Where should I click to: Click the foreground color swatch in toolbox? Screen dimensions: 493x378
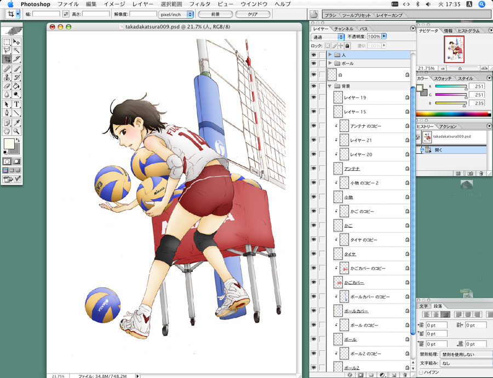[x=8, y=144]
